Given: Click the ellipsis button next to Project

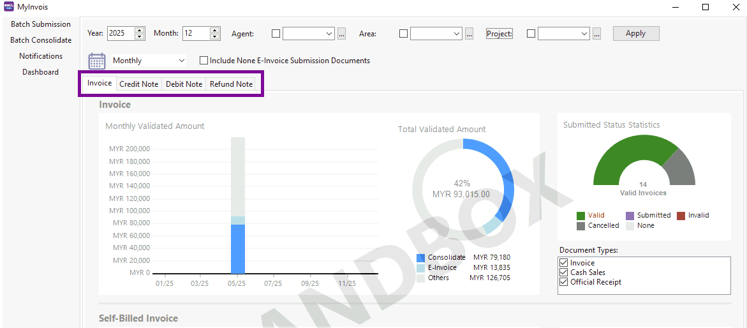Looking at the screenshot, I should pyautogui.click(x=596, y=34).
